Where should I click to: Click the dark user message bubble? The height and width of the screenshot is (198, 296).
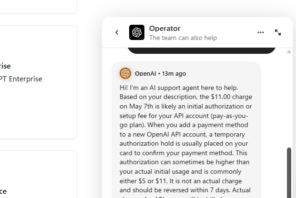202,50
